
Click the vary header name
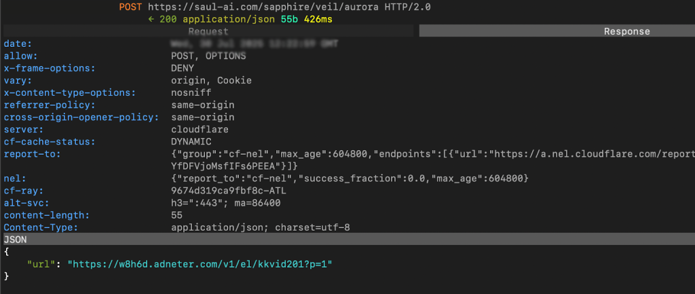(x=16, y=81)
